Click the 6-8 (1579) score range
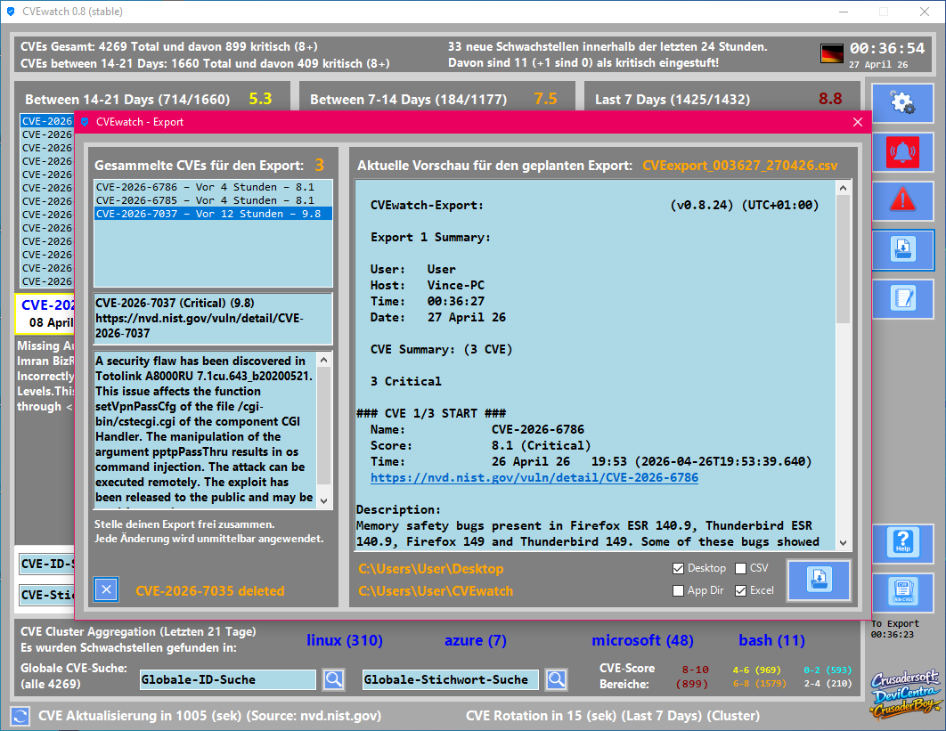 (760, 683)
